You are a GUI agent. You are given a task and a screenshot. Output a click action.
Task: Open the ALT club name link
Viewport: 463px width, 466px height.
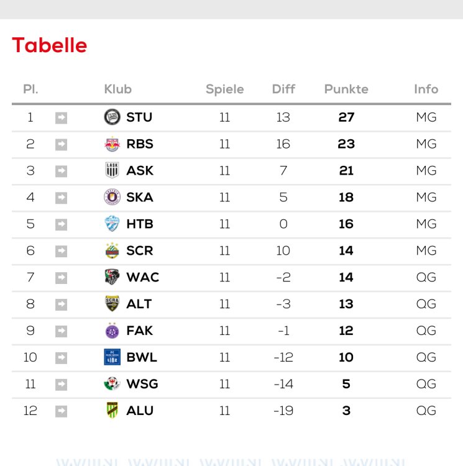click(139, 304)
